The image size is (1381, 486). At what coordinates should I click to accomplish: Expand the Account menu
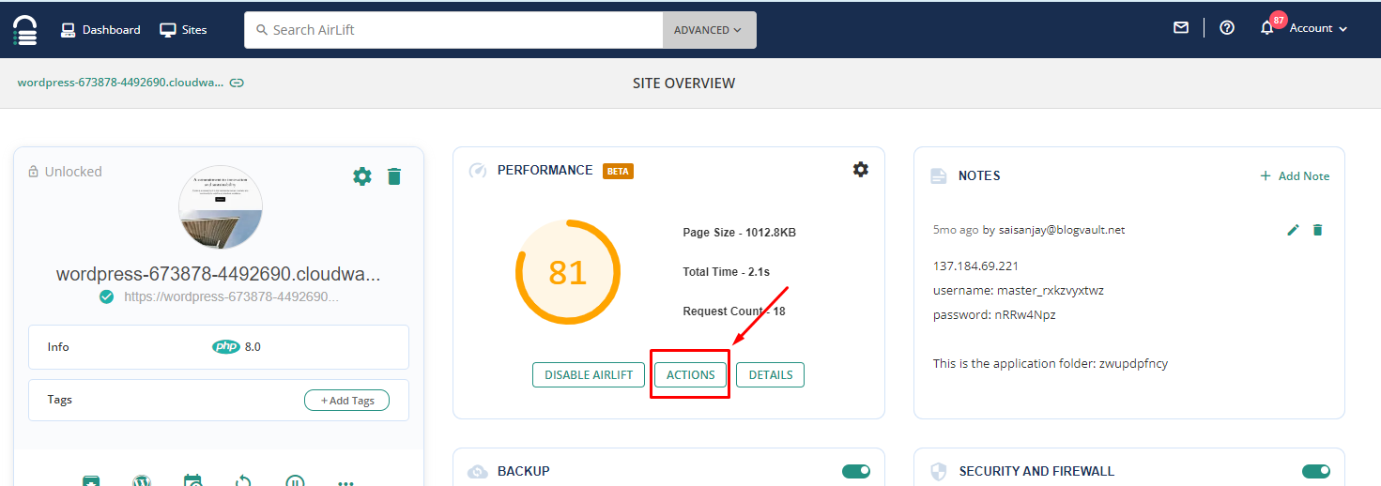1318,28
